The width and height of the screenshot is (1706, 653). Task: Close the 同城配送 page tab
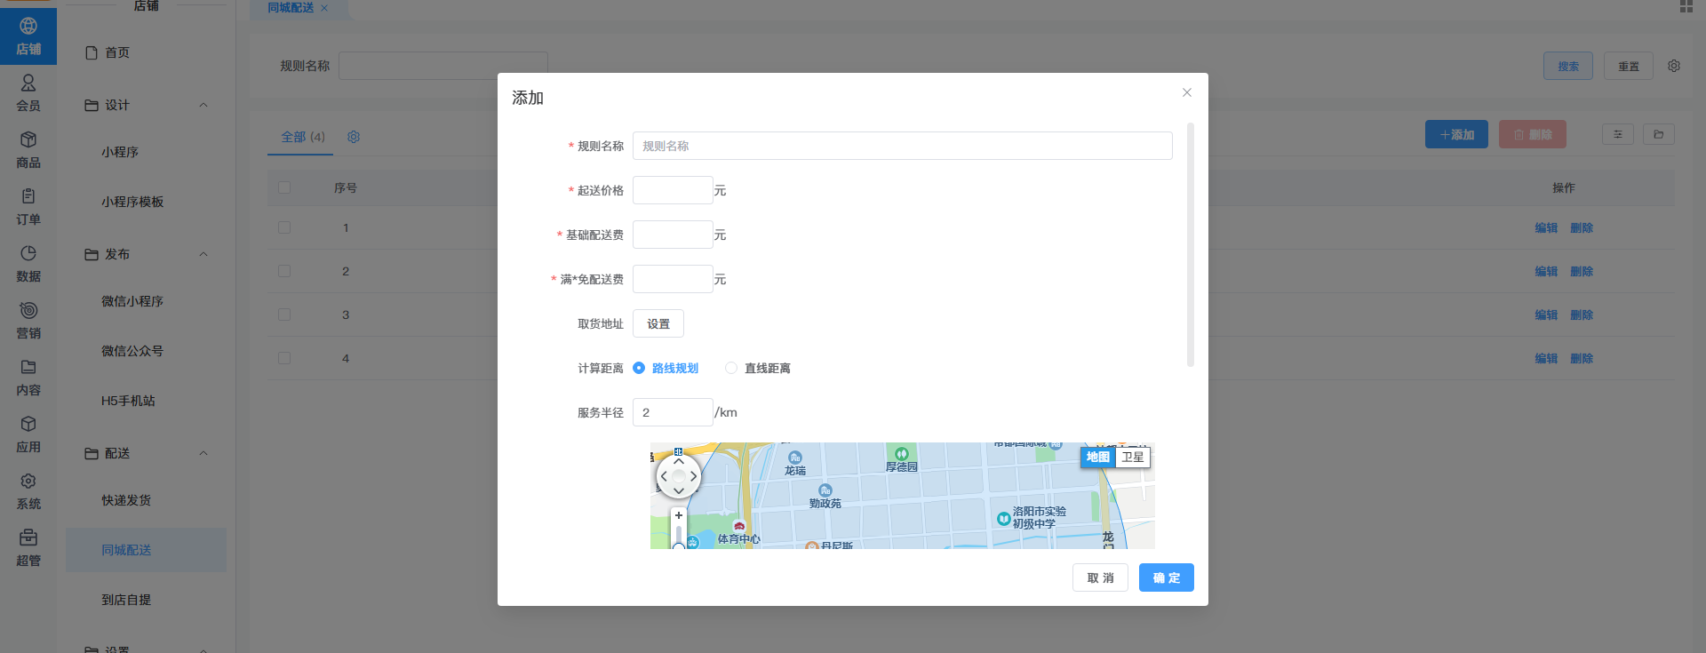[x=324, y=8]
